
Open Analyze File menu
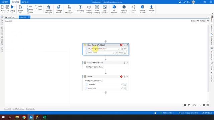tap(133, 9)
